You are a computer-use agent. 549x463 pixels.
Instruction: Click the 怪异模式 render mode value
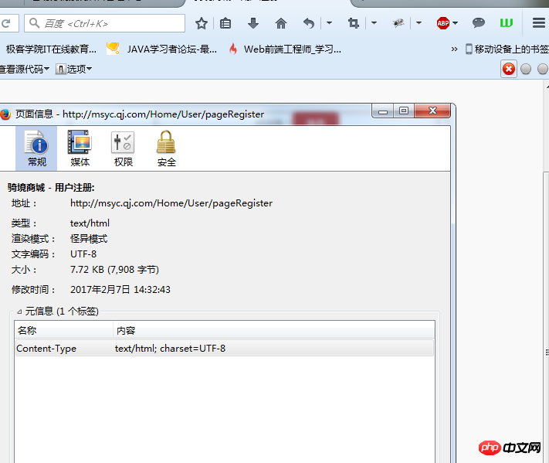tap(89, 239)
